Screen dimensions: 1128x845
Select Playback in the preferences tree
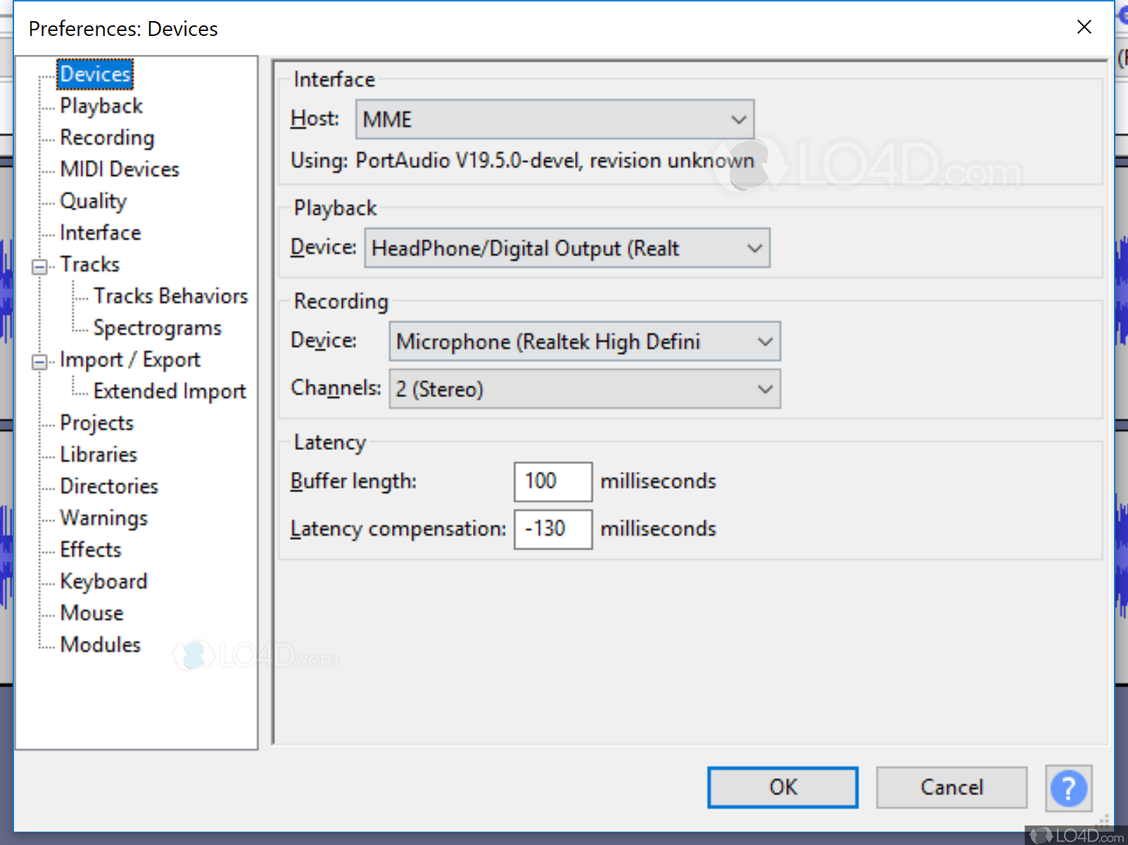click(x=101, y=106)
